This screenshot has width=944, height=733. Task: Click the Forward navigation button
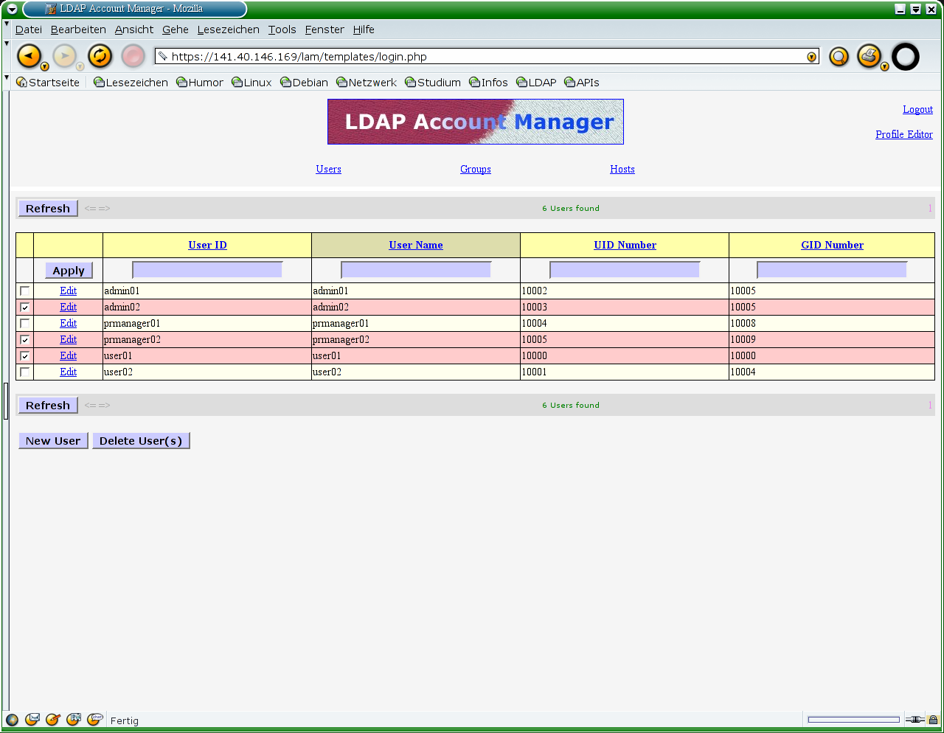click(x=64, y=56)
